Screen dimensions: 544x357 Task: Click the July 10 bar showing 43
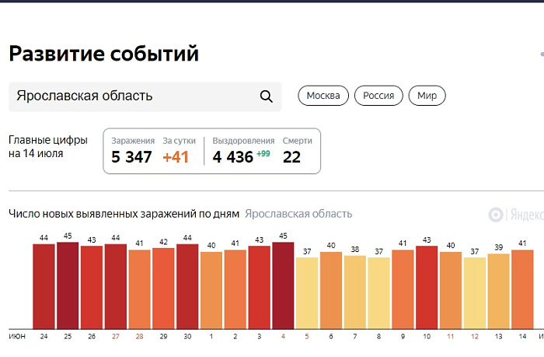coord(427,287)
